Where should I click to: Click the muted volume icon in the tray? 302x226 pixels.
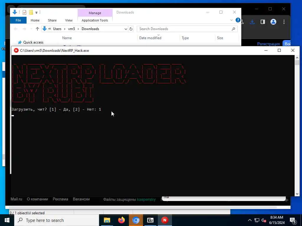point(264,220)
